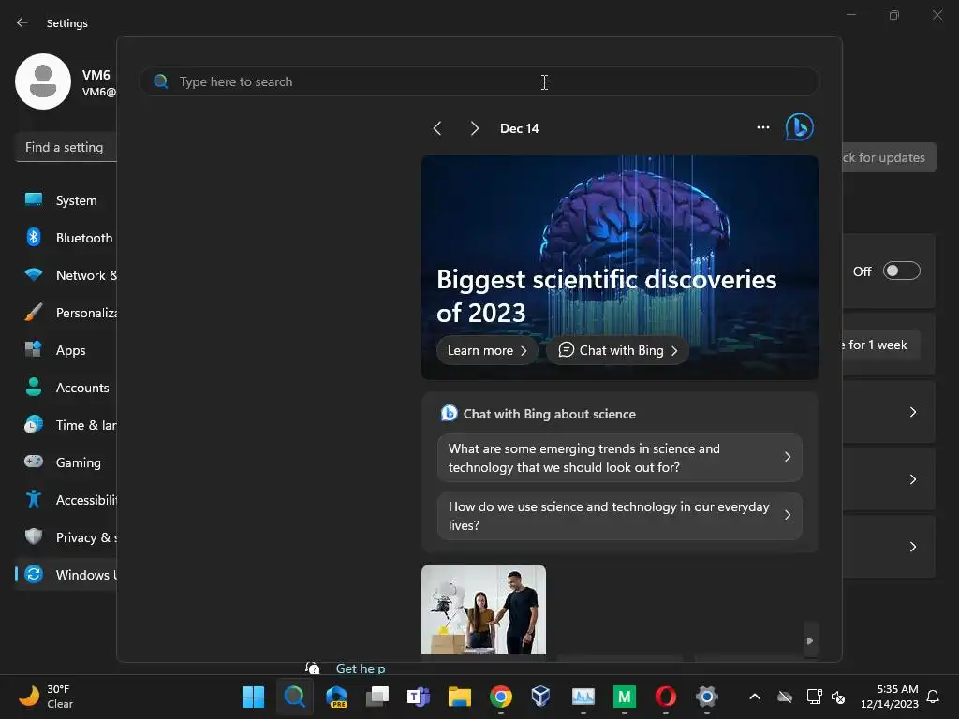
Task: Open the three-dot more options menu
Action: 762,127
